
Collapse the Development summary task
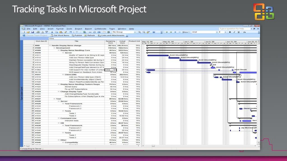pyautogui.click(x=54, y=48)
